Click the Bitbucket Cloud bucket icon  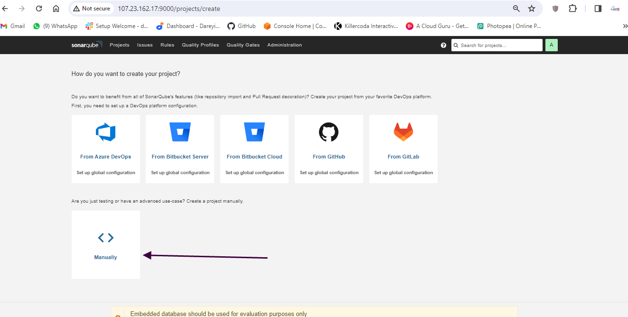[254, 132]
